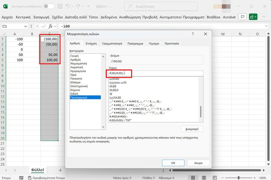Expand the Name Box dropdown arrow

coord(25,26)
